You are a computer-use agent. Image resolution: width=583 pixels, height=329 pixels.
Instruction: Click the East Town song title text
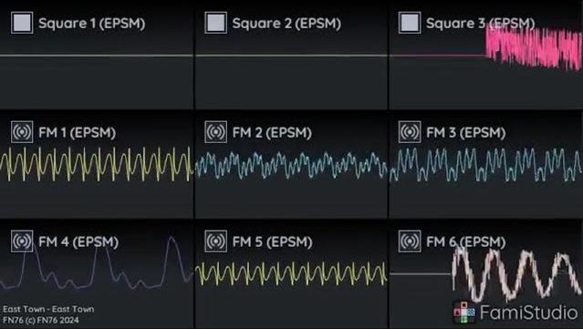[x=48, y=309]
